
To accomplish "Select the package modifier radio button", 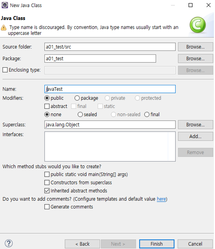I will coord(77,98).
